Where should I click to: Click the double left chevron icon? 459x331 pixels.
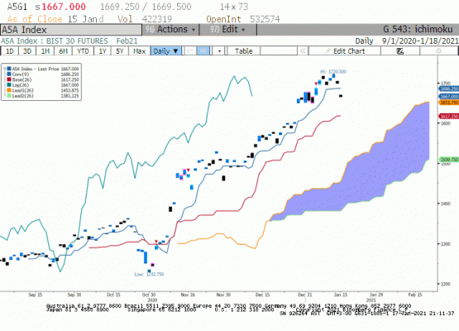click(x=303, y=51)
